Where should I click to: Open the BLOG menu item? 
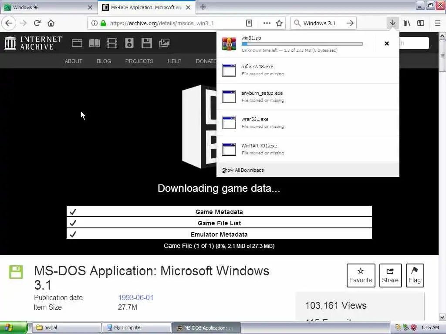[x=104, y=61]
